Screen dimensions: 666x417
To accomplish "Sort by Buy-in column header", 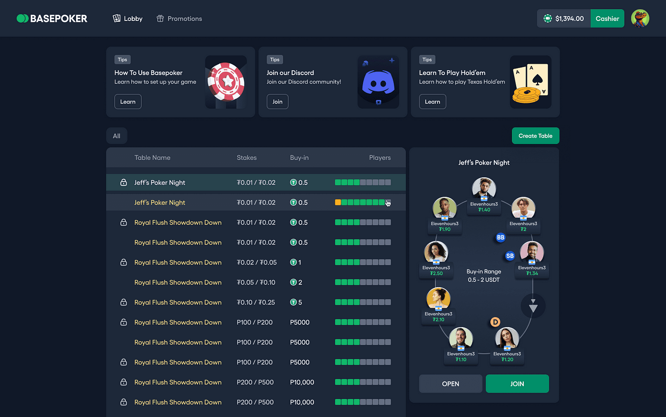I will (x=299, y=157).
